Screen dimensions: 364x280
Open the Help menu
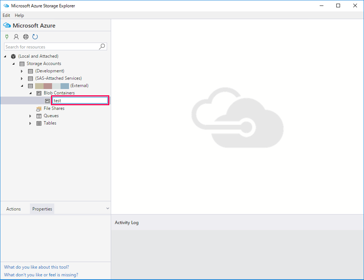click(19, 15)
